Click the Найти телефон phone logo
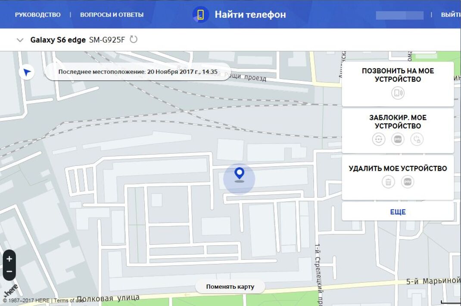 (200, 15)
